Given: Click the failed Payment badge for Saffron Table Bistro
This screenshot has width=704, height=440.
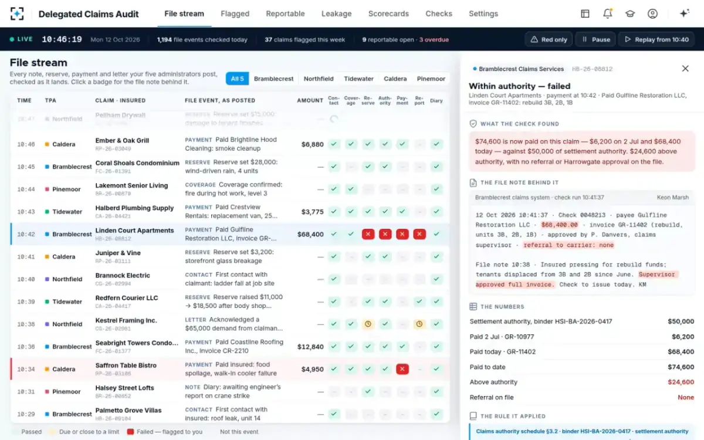Looking at the screenshot, I should 402,369.
